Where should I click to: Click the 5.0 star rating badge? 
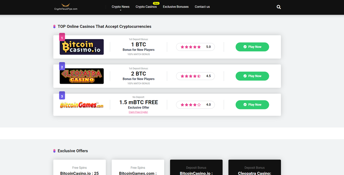coord(195,47)
